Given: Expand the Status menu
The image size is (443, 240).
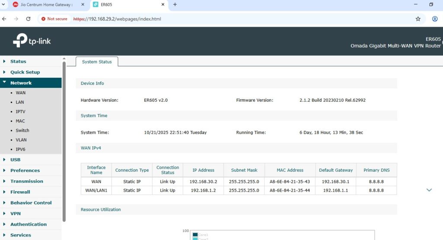Looking at the screenshot, I should pyautogui.click(x=31, y=61).
